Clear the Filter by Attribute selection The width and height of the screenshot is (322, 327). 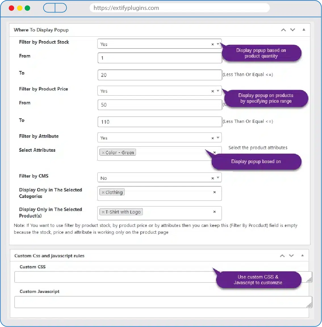[x=212, y=138]
